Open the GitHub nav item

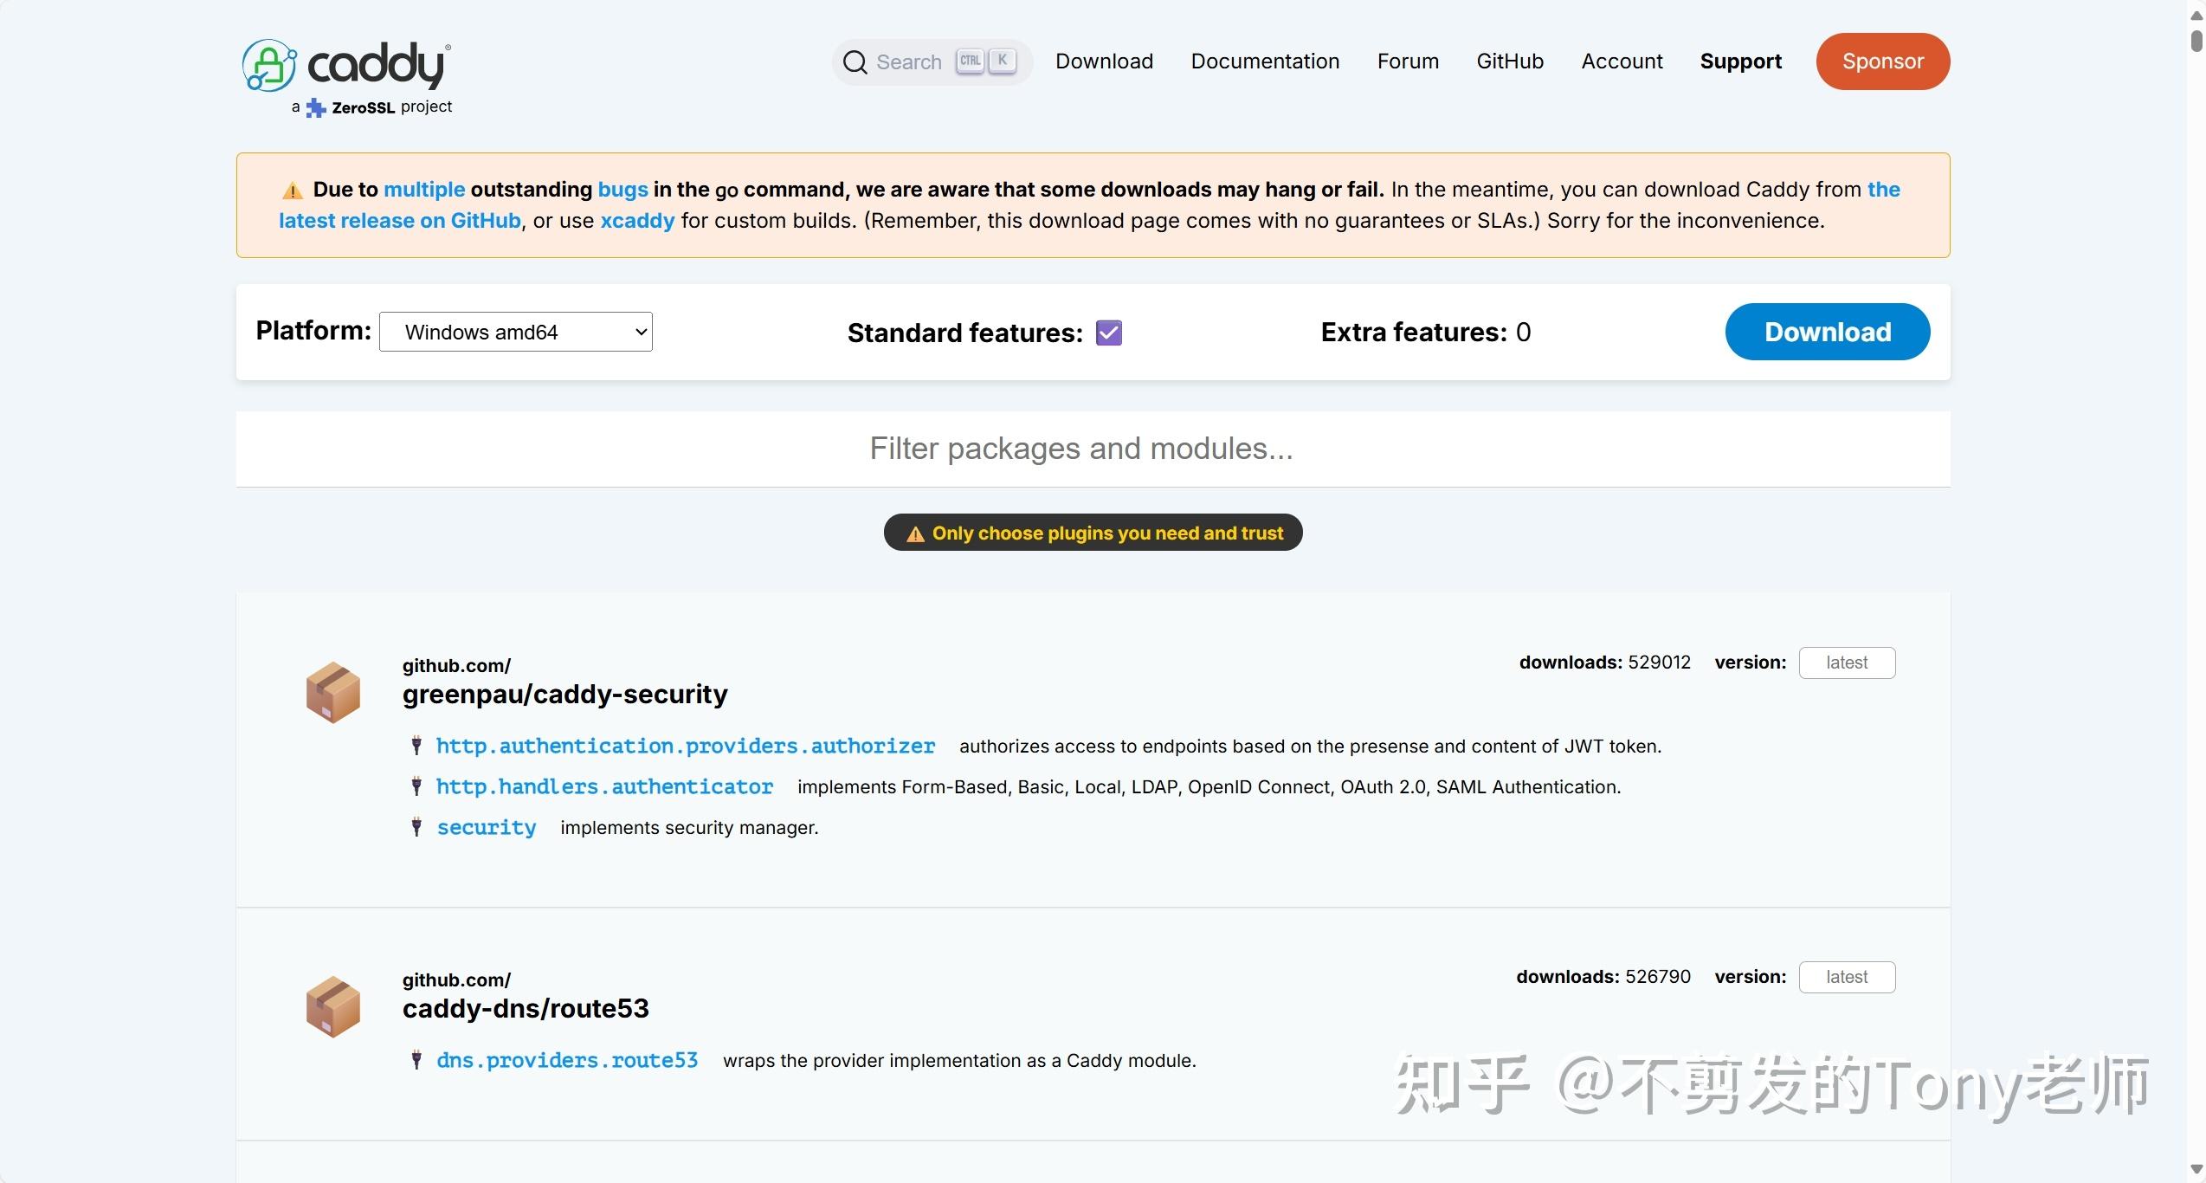click(1510, 61)
